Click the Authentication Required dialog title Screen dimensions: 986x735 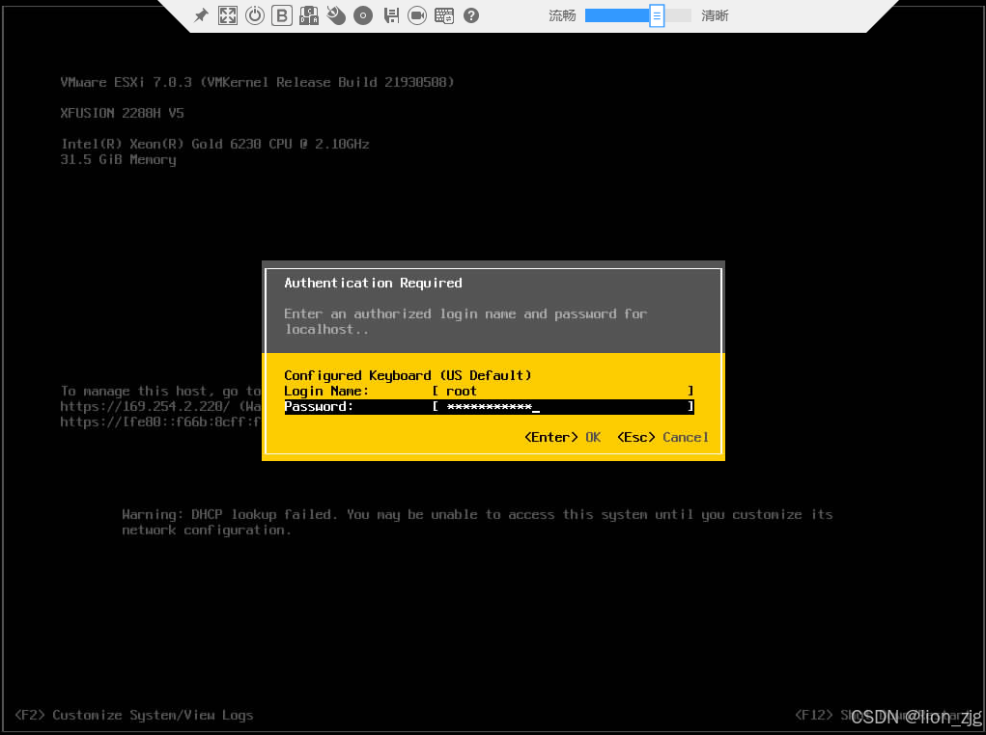click(x=373, y=283)
